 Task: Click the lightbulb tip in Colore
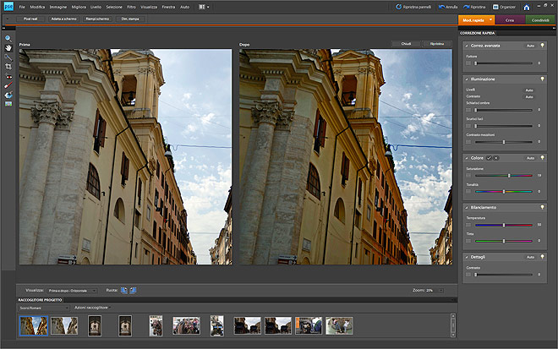542,158
